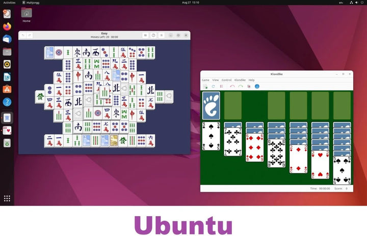Open the Help menu in Klondike

coord(251,80)
